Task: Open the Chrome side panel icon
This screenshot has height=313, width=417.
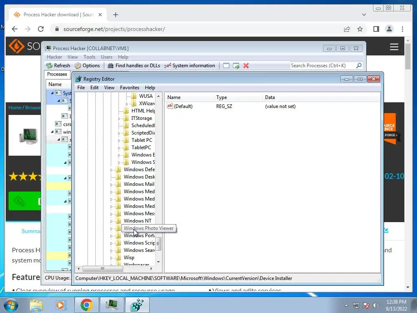Action: [x=376, y=29]
